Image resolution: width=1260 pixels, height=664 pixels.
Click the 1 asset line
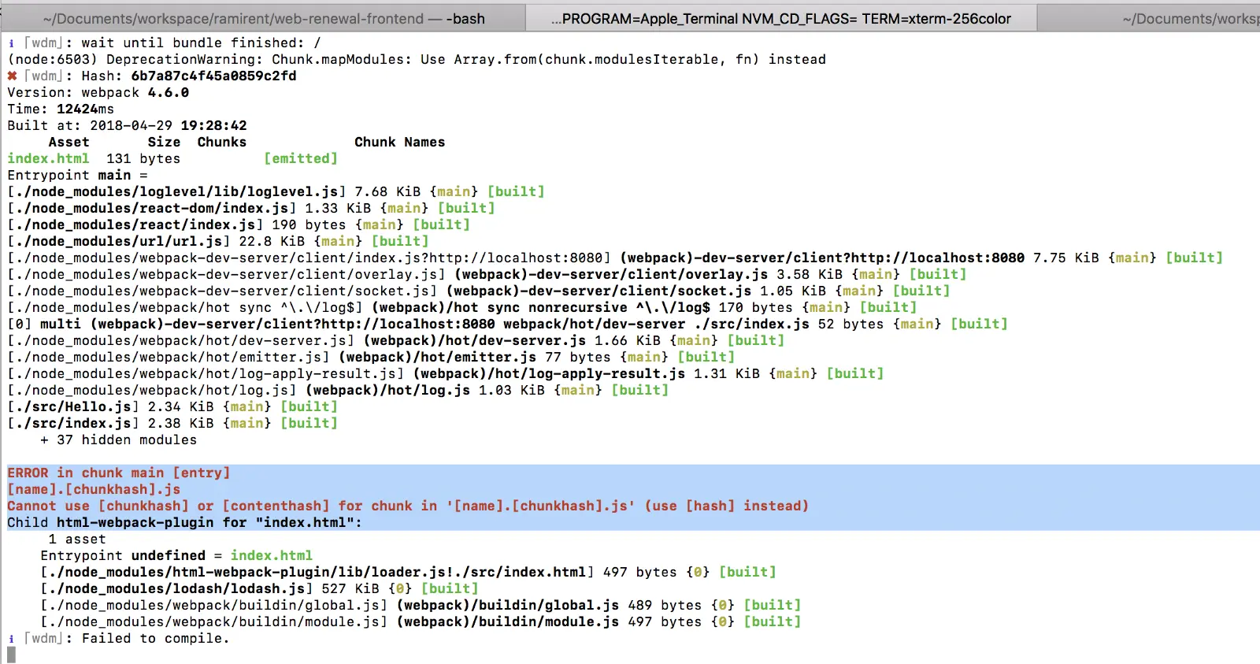[77, 539]
